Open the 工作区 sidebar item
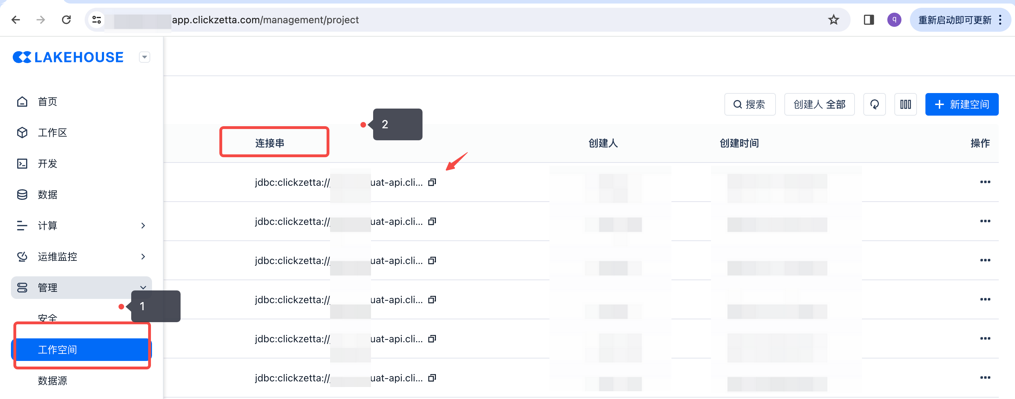1015x399 pixels. pos(53,133)
